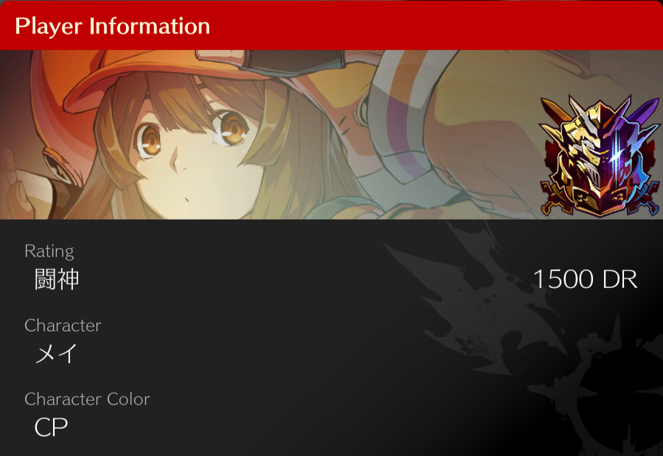Select the メイ character name
The image size is (663, 456).
point(56,353)
